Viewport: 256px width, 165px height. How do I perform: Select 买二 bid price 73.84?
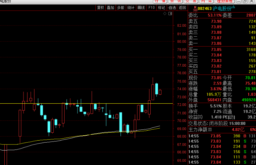coord(216,55)
